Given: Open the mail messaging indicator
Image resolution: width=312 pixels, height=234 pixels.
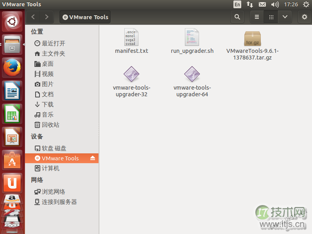Looking at the screenshot, I should coord(262,4).
